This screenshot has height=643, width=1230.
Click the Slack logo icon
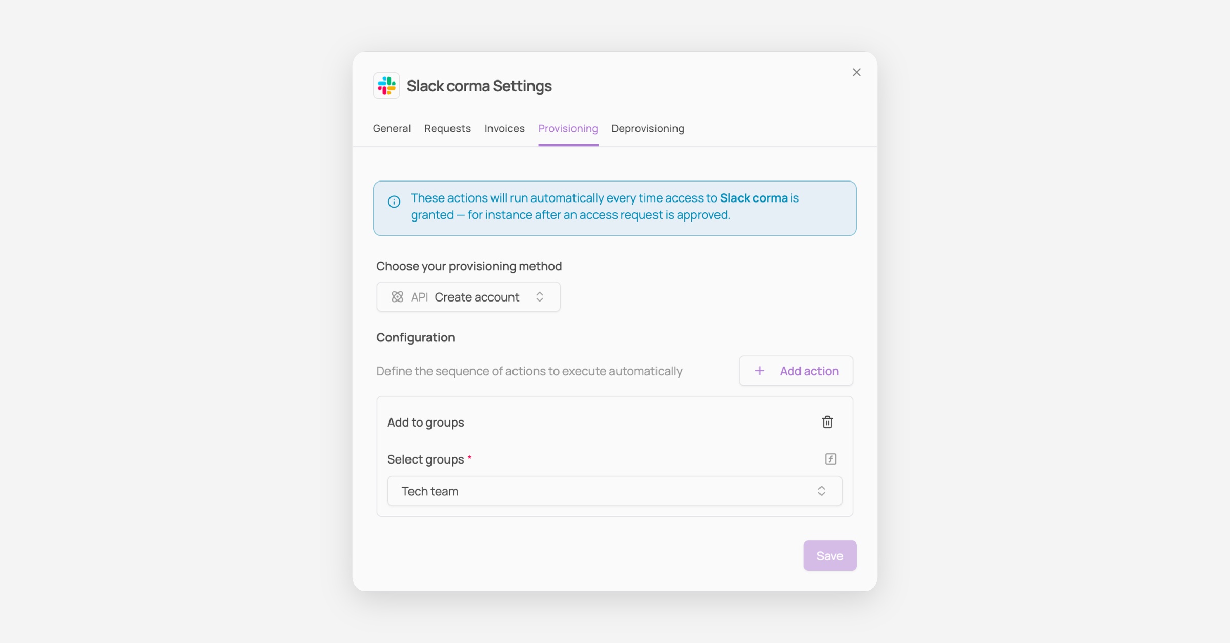(386, 86)
